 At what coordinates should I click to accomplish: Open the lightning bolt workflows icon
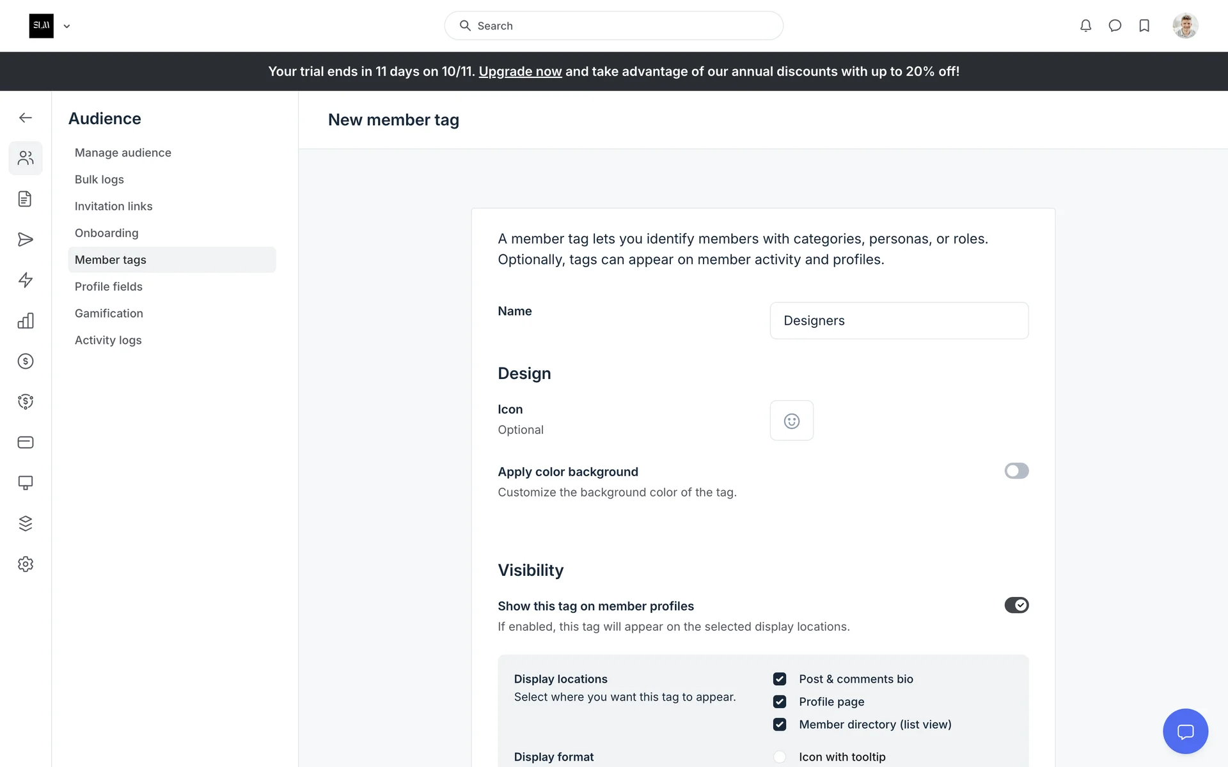point(26,280)
